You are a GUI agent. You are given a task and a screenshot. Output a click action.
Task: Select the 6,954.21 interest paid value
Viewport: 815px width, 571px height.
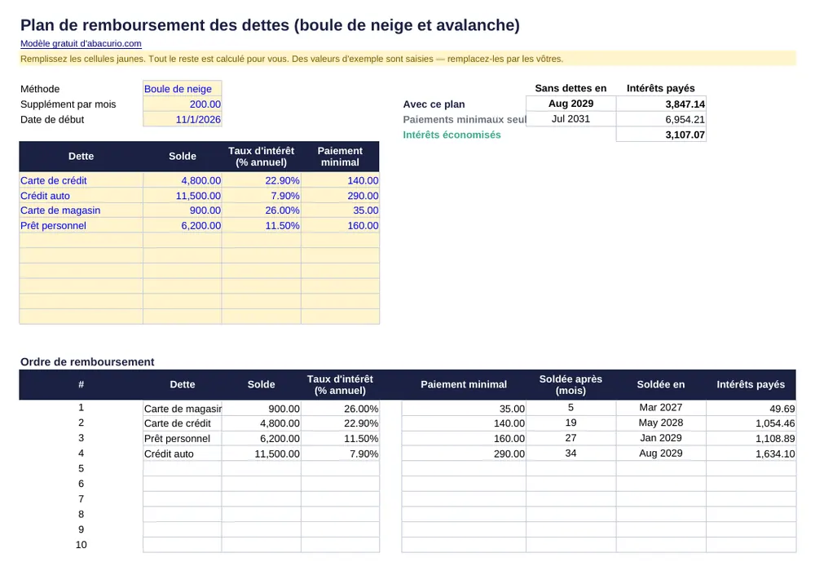[x=661, y=119]
